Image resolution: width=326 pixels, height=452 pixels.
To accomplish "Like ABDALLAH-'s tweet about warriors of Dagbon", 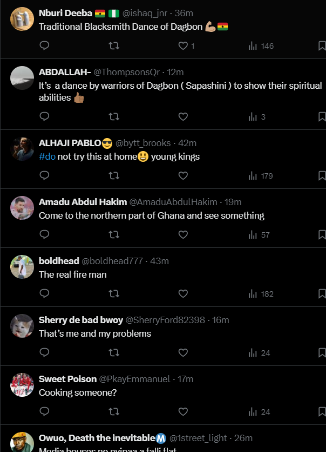I will tap(183, 116).
